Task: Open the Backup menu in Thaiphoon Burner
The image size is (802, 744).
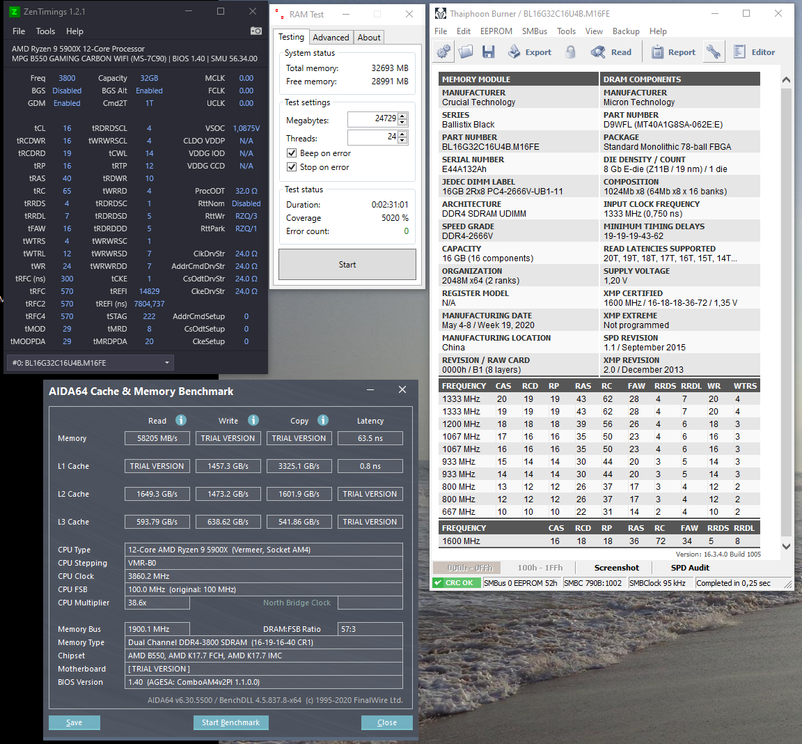Action: (626, 31)
